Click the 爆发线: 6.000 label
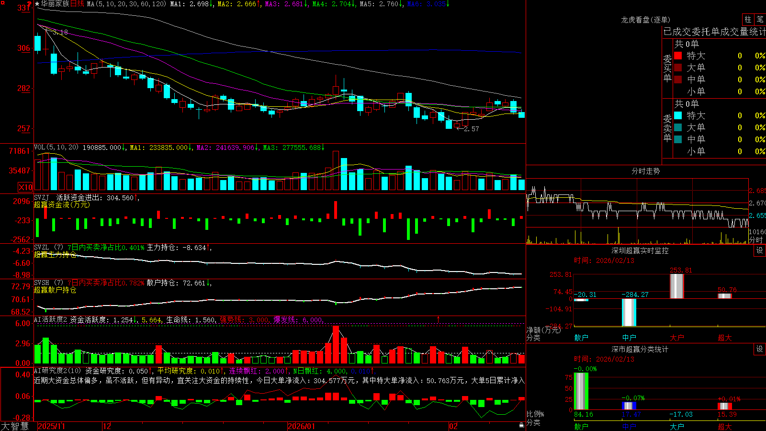 [298, 319]
